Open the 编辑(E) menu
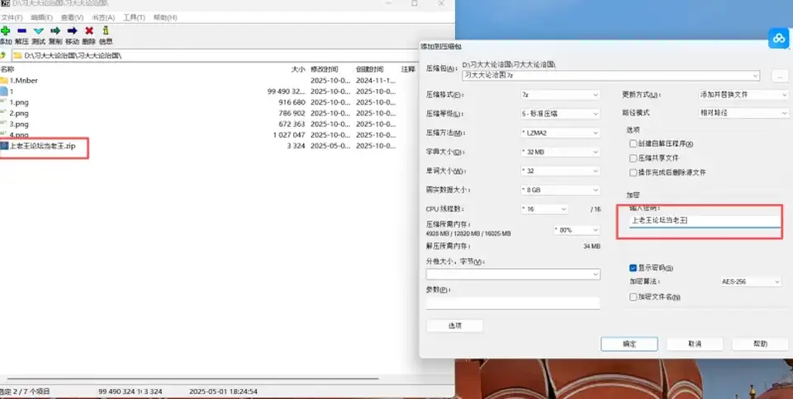 coord(41,17)
